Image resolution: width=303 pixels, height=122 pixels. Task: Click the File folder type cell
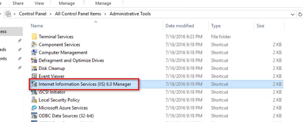coord(221,36)
